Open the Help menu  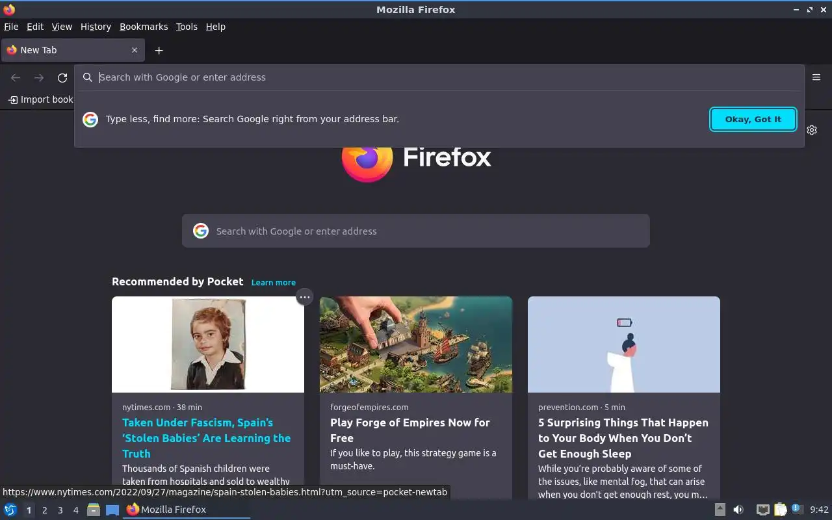[216, 27]
